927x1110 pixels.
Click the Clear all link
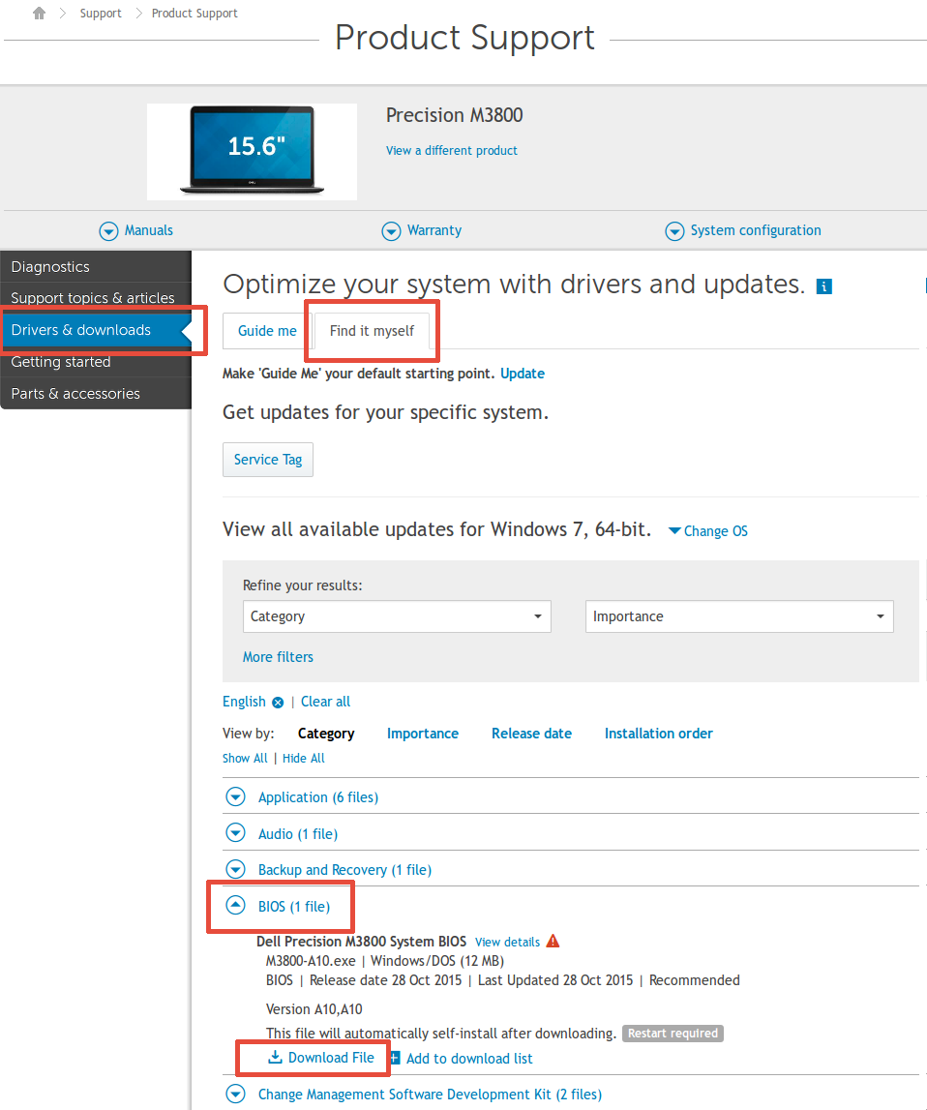325,702
